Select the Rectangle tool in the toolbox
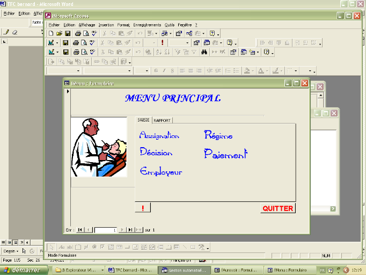Image resolution: width=366 pixels, height=275 pixels. click(193, 247)
